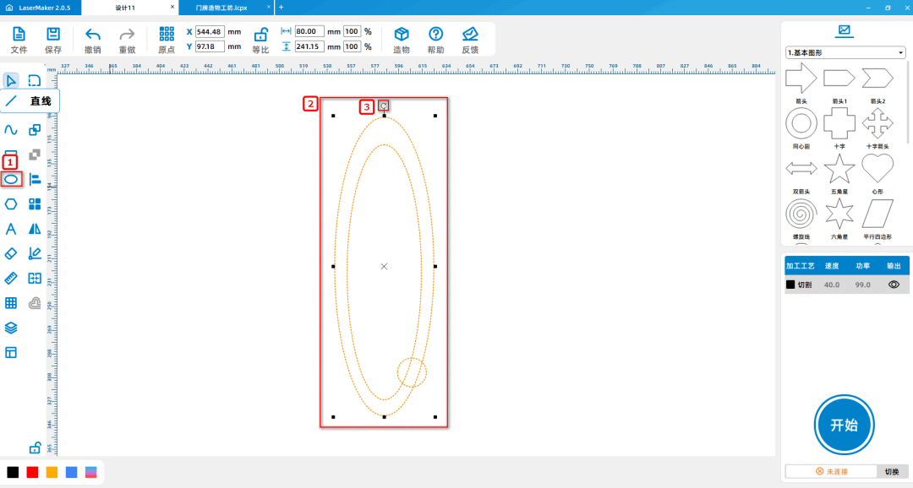Click the 撤销 undo icon
Screen dimensions: 913x488
tap(93, 39)
